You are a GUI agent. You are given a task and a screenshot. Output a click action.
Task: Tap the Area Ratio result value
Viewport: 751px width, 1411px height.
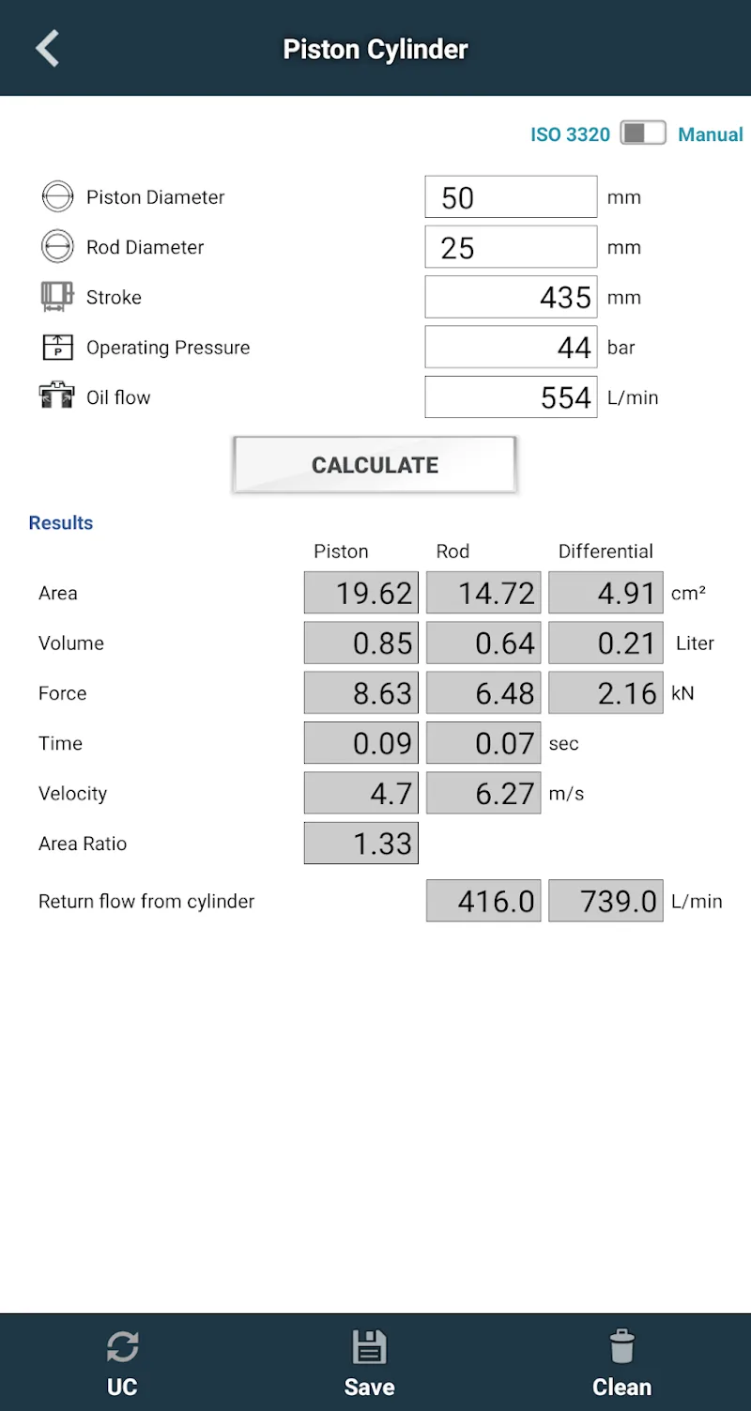coord(361,844)
